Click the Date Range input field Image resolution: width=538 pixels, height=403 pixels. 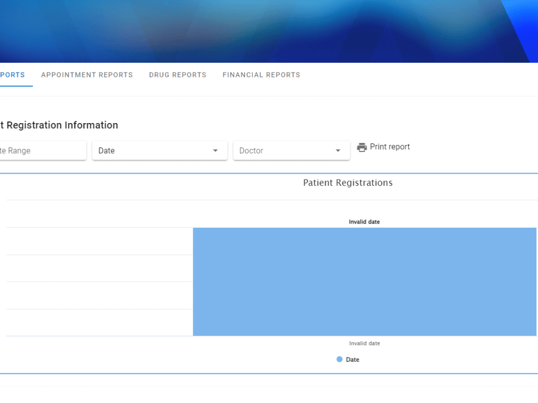click(x=43, y=150)
